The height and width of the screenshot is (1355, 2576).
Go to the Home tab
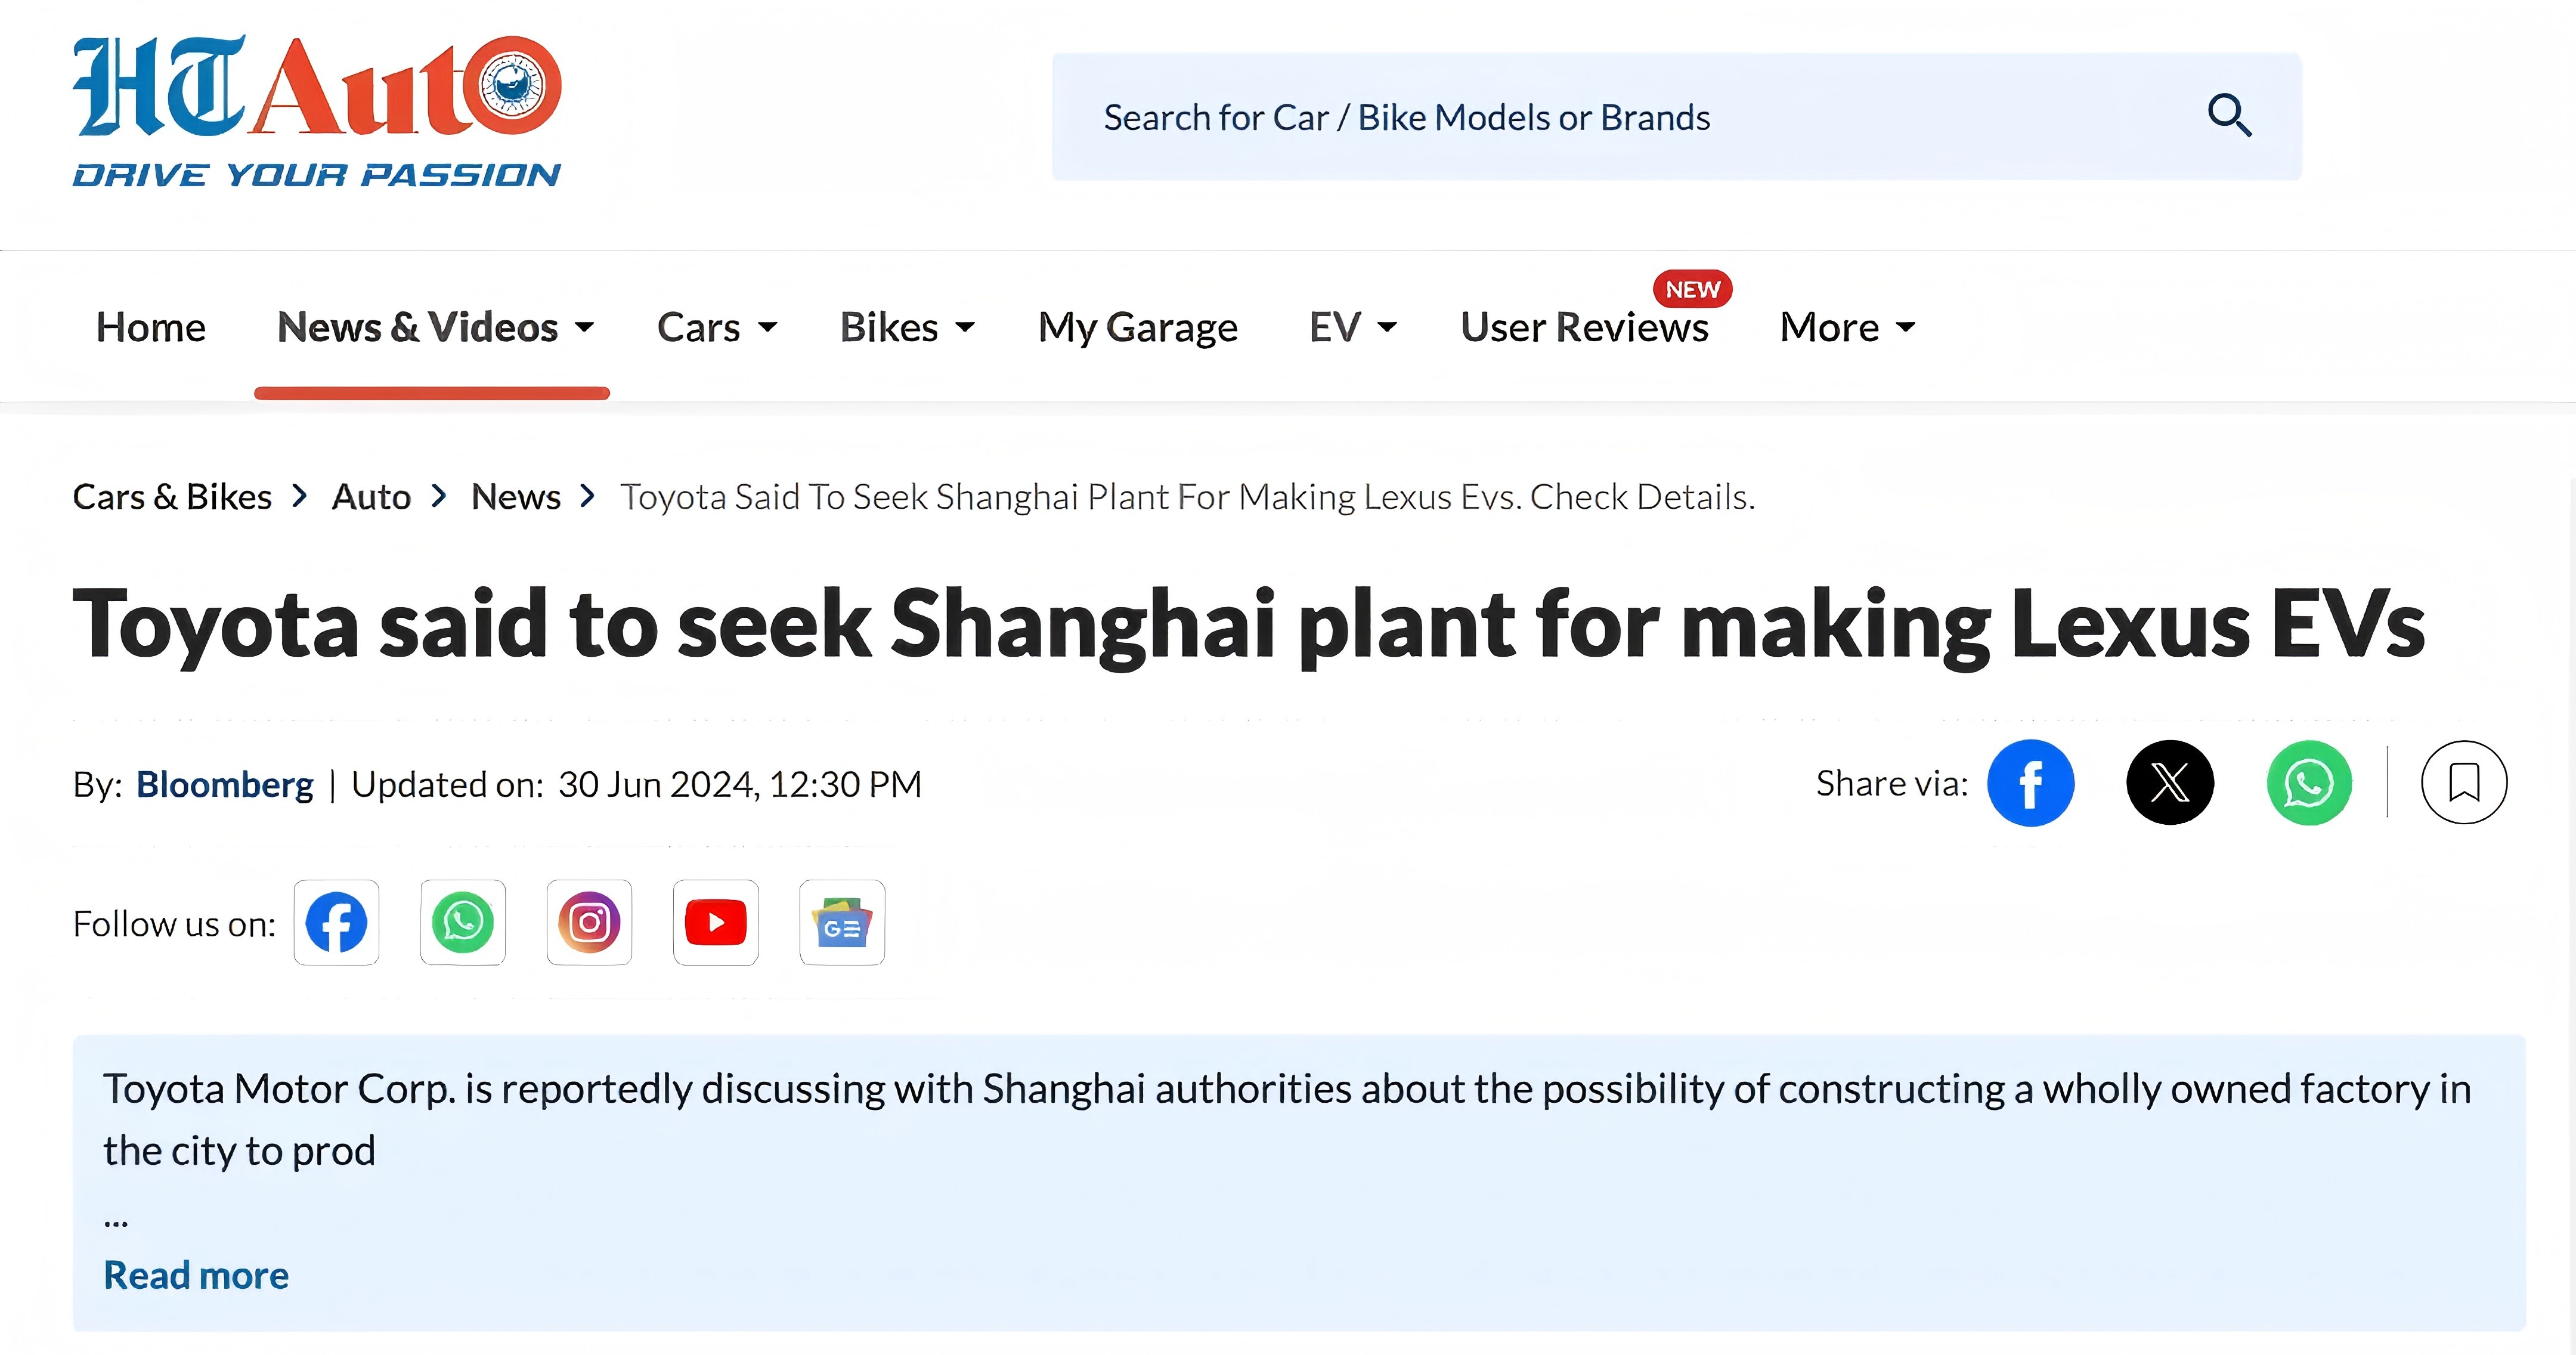pos(151,327)
